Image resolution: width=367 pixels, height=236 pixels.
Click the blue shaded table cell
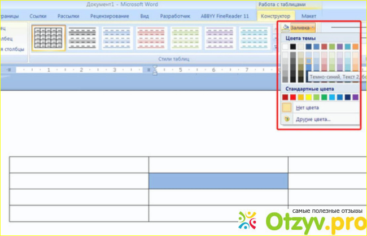(218, 181)
